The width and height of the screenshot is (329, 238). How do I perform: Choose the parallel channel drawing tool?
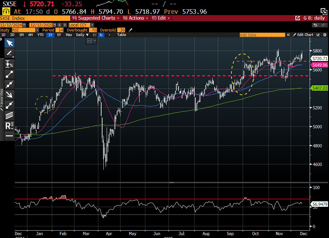[x=9, y=115]
